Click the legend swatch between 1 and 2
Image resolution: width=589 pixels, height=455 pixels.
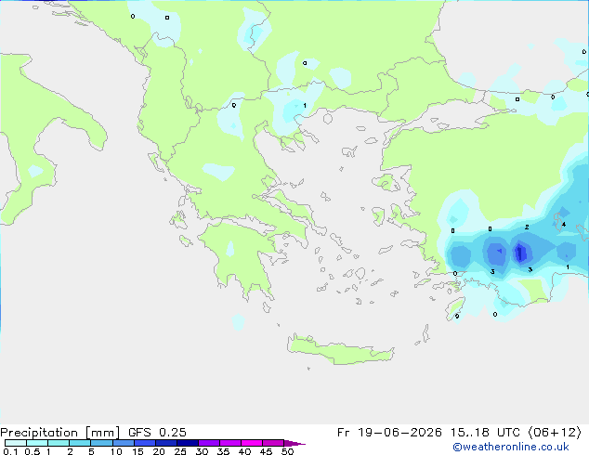[x=59, y=443]
